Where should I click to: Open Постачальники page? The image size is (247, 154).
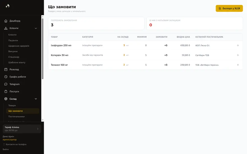[16, 116]
